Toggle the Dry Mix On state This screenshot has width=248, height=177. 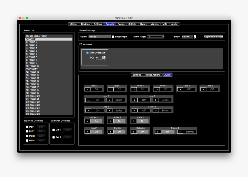click(119, 132)
